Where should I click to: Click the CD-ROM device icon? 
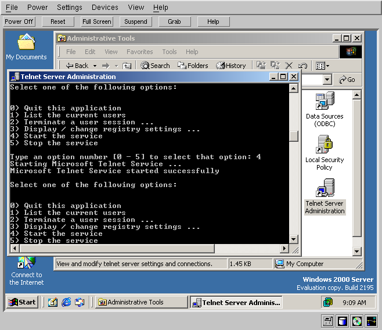(357, 321)
